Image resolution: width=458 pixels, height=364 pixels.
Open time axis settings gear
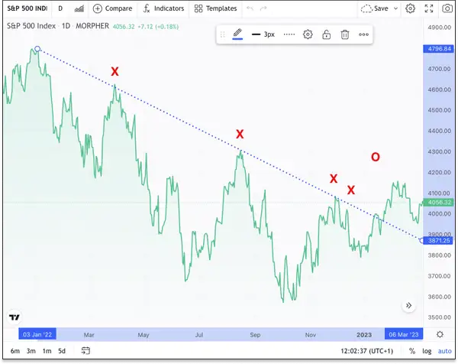click(440, 334)
